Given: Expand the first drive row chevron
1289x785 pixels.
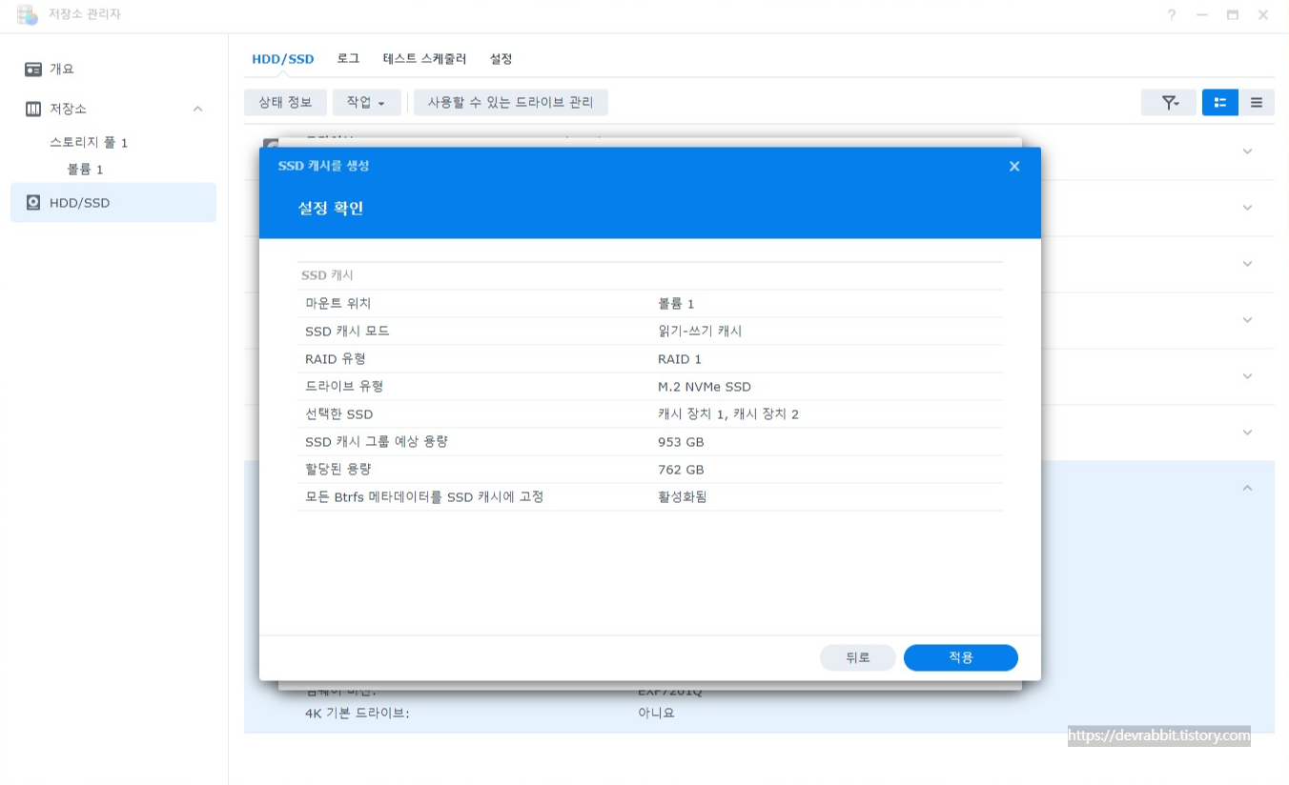Looking at the screenshot, I should [x=1247, y=151].
